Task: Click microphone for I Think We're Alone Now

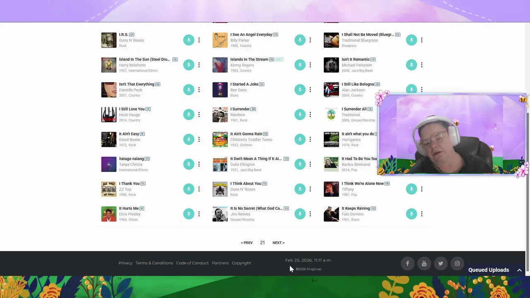Action: [411, 189]
